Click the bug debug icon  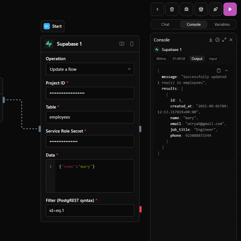click(186, 9)
